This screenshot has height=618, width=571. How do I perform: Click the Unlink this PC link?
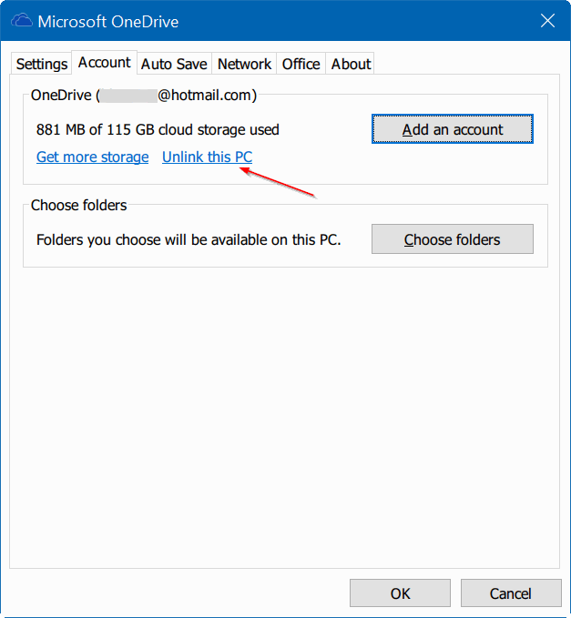207,157
